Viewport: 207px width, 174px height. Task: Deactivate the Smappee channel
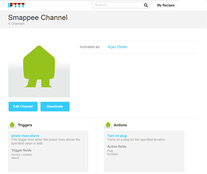tap(55, 106)
